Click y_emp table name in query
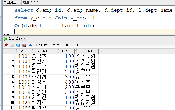175x110 pixels. click(38, 18)
